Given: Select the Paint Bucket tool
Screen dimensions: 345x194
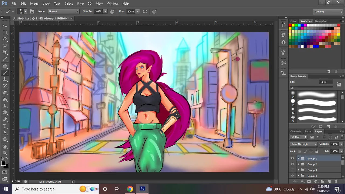Looking at the screenshot, I should [5, 99].
